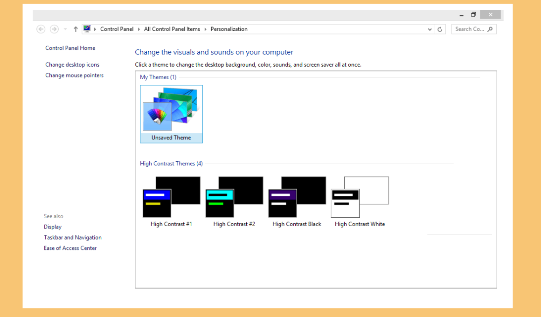Apply the High Contrast #1 theme

[171, 202]
